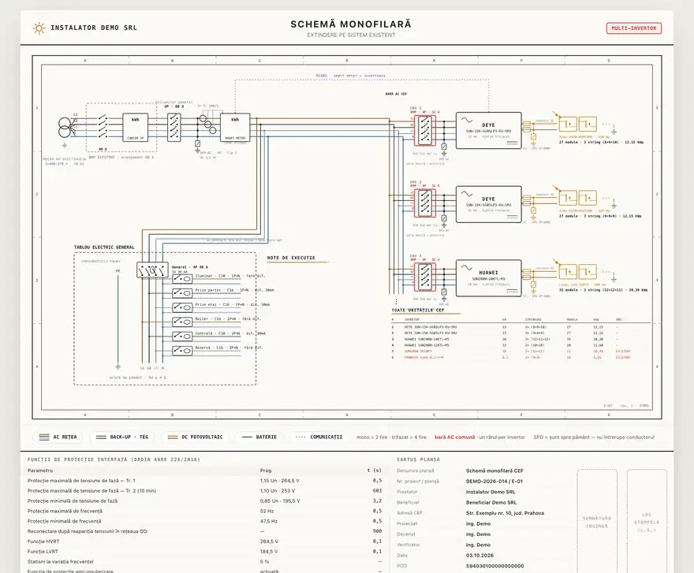Viewport: 694px width, 573px height.
Task: Click the INV 1 red breaker symbol
Action: coord(425,130)
